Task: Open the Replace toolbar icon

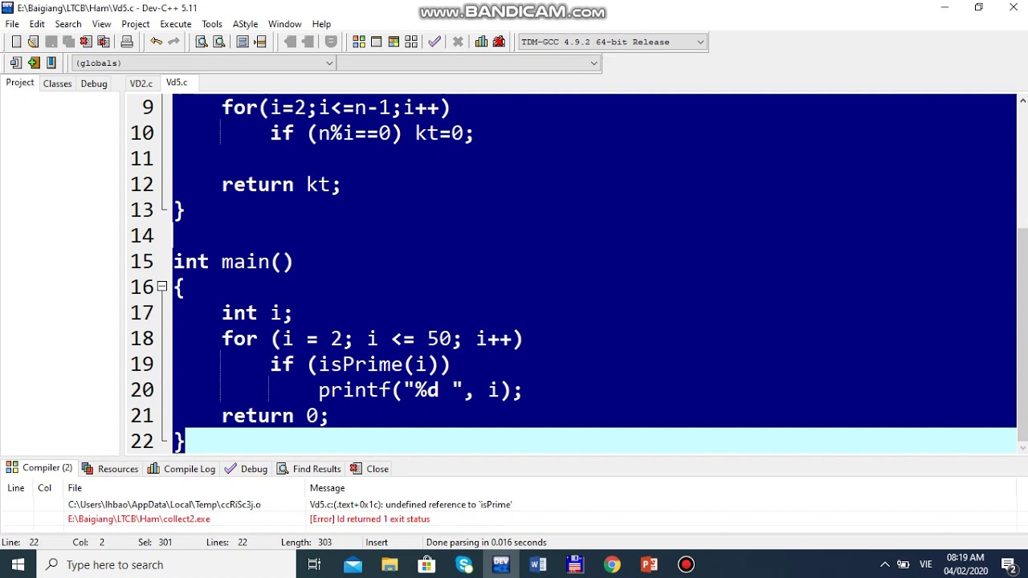Action: point(219,42)
